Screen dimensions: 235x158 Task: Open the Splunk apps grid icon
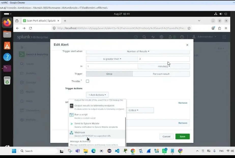[x=224, y=37]
